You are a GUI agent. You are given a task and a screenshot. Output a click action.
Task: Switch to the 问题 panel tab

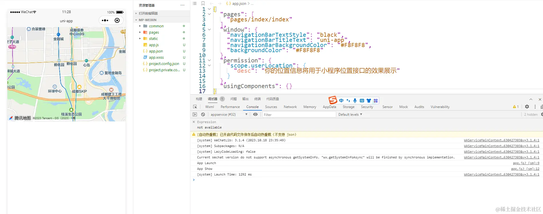233,99
